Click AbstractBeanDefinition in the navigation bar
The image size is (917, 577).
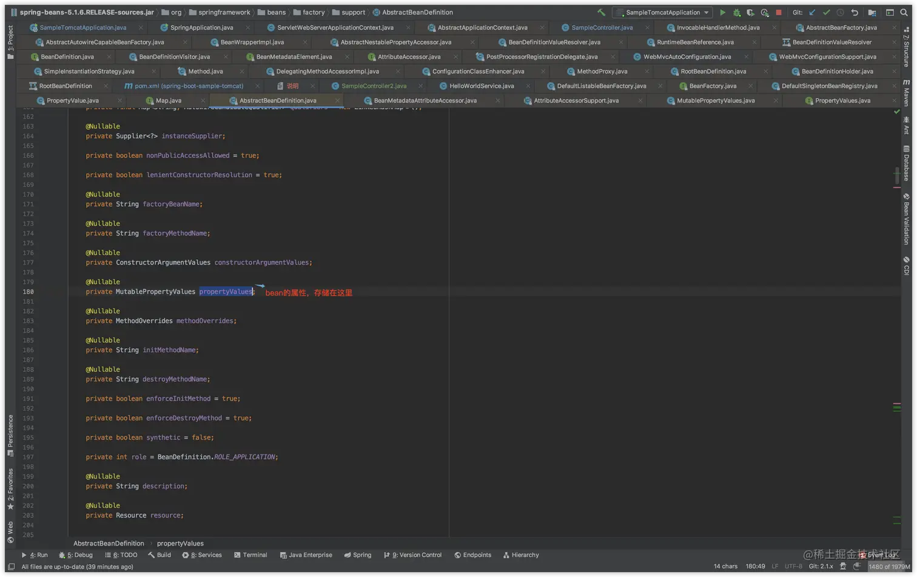pos(412,12)
